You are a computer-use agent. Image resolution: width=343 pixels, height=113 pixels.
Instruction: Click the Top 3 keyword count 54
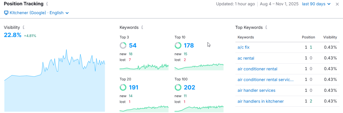(133, 46)
